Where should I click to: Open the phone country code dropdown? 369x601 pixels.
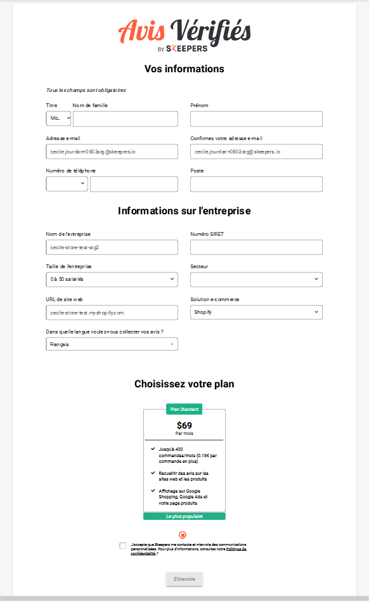(x=67, y=183)
